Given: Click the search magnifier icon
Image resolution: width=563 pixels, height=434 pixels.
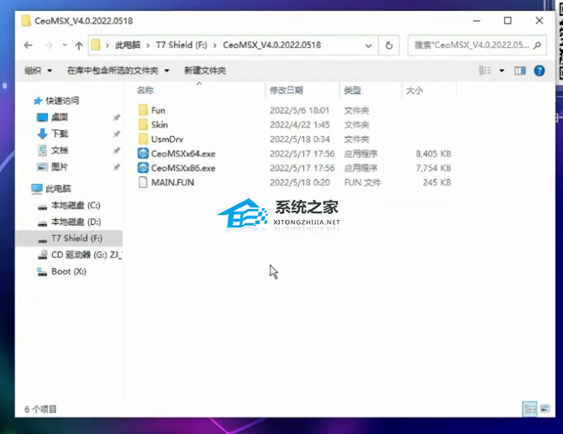Looking at the screenshot, I should tap(538, 45).
